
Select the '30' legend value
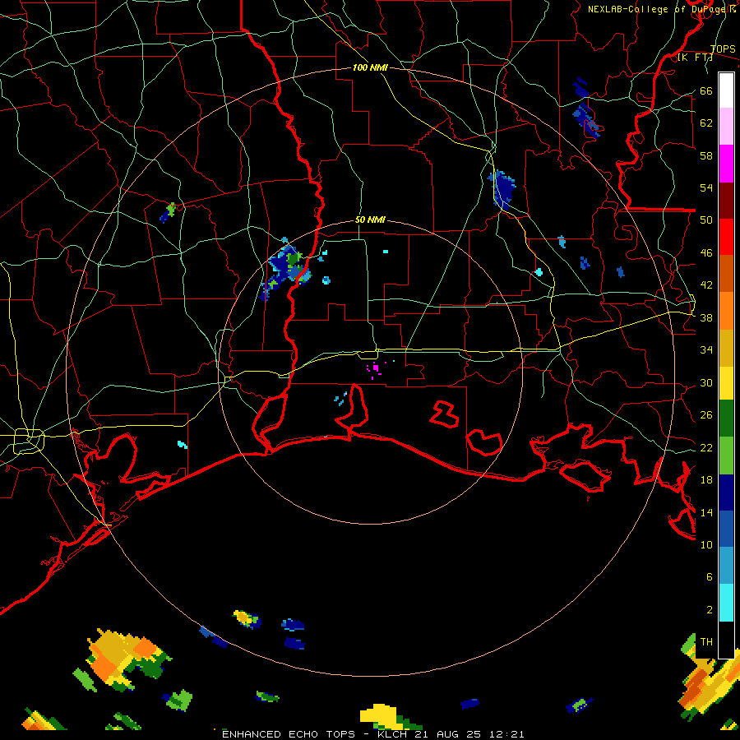point(706,382)
